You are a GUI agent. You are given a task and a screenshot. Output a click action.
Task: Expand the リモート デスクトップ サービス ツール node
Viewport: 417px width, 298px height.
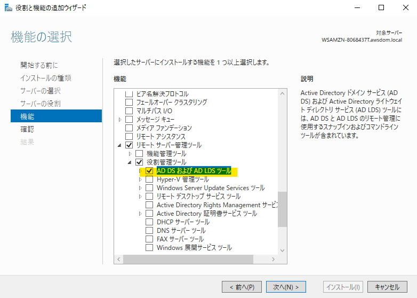click(x=140, y=197)
